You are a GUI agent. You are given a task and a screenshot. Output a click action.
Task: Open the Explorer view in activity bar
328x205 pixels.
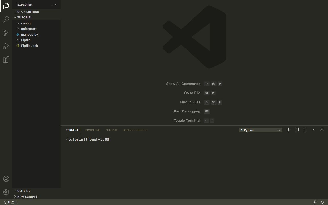point(6,6)
